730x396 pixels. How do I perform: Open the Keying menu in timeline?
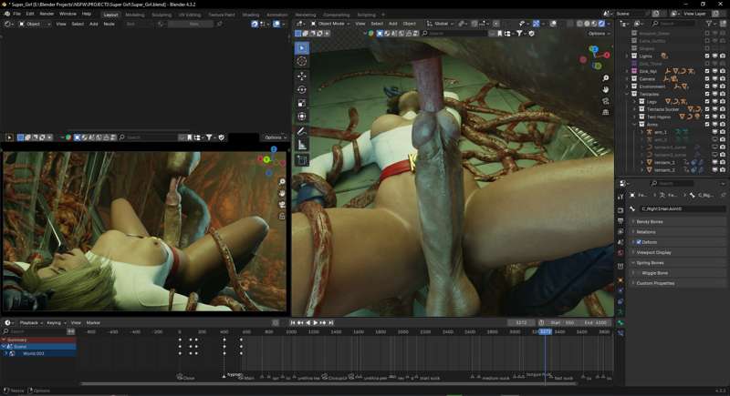pyautogui.click(x=54, y=323)
